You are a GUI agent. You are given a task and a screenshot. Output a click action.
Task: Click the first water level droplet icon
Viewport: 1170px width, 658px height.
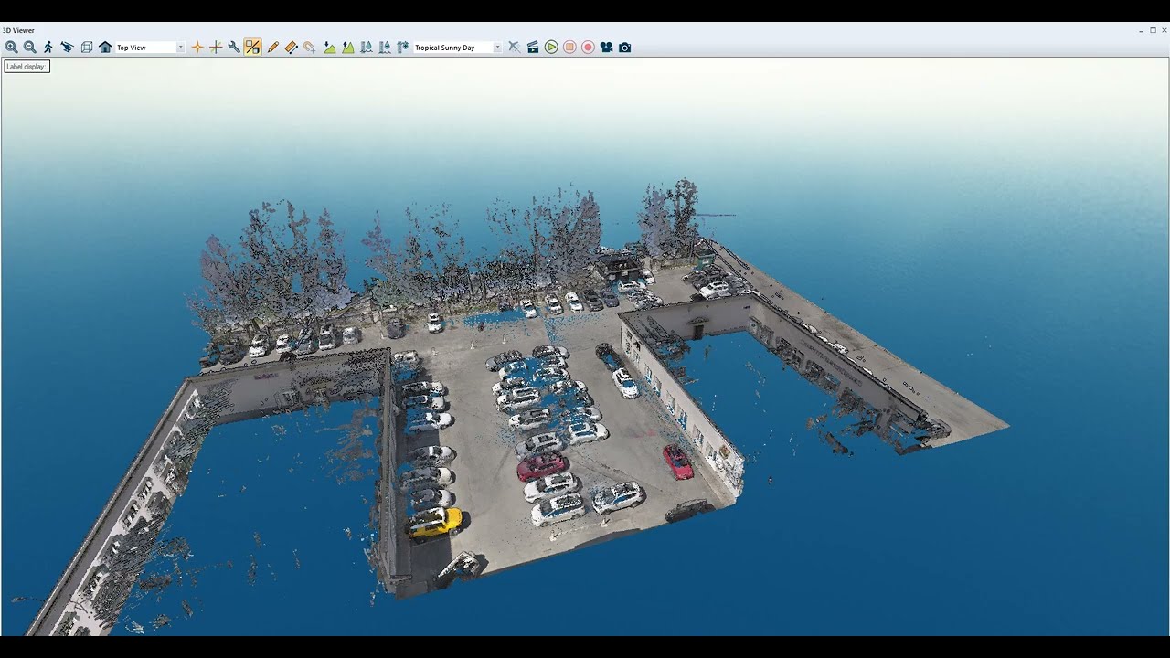[x=367, y=48]
